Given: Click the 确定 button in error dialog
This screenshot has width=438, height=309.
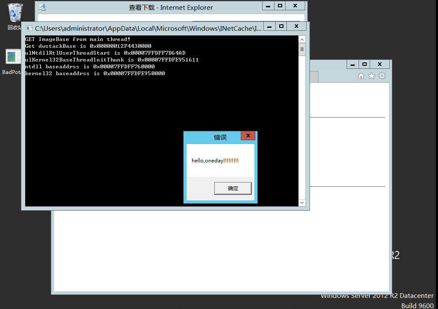Looking at the screenshot, I should tap(233, 188).
